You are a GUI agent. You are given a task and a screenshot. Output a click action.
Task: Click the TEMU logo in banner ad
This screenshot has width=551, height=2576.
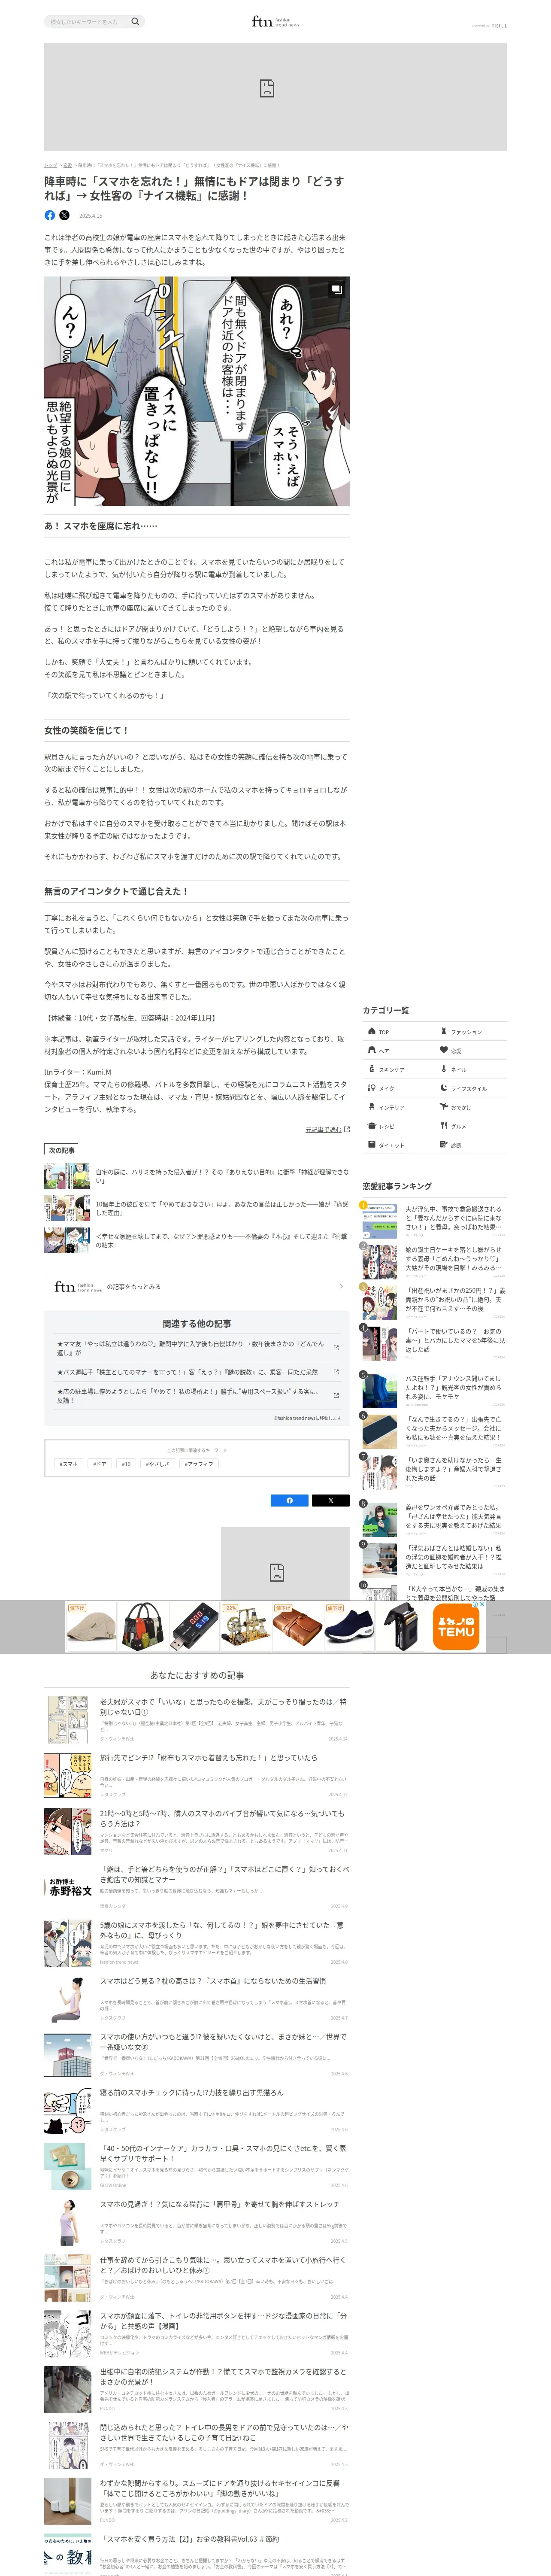(457, 1627)
